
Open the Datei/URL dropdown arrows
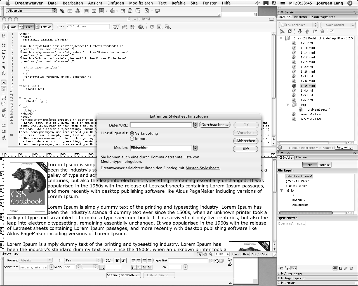coord(195,125)
